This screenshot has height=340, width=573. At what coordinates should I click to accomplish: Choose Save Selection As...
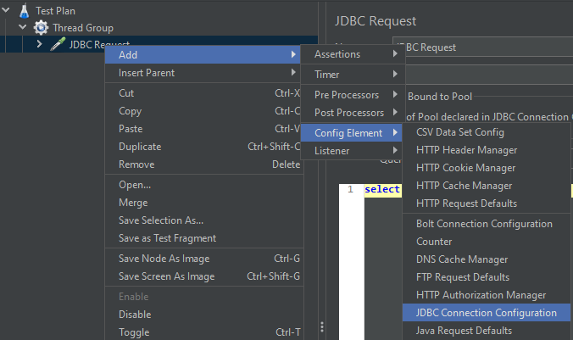pyautogui.click(x=204, y=220)
